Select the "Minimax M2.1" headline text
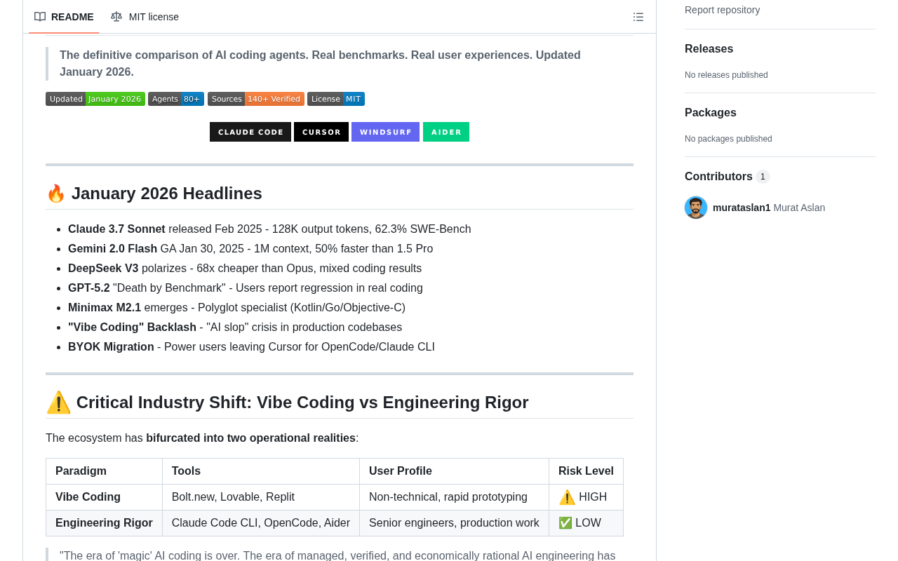 pos(105,308)
